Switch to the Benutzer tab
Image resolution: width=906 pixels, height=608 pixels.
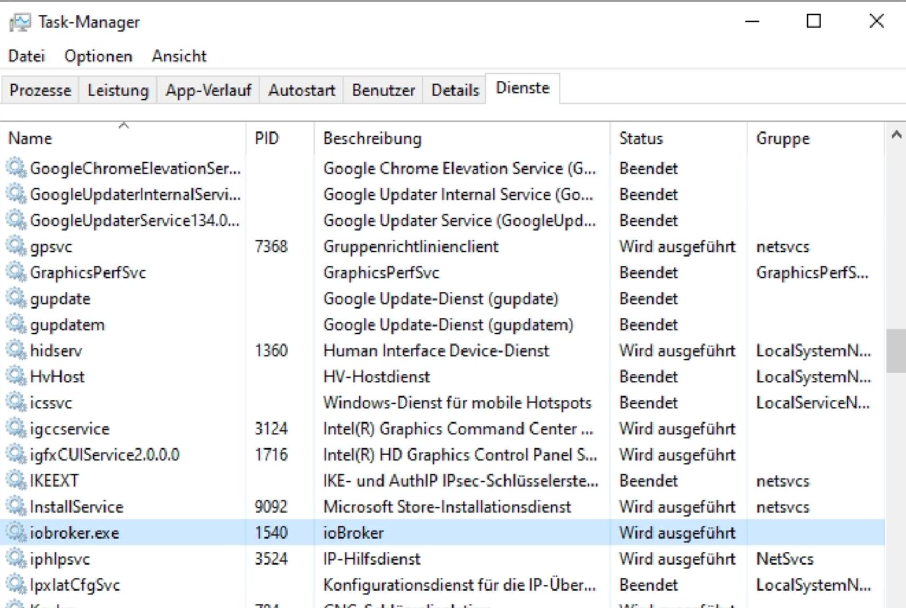coord(383,90)
